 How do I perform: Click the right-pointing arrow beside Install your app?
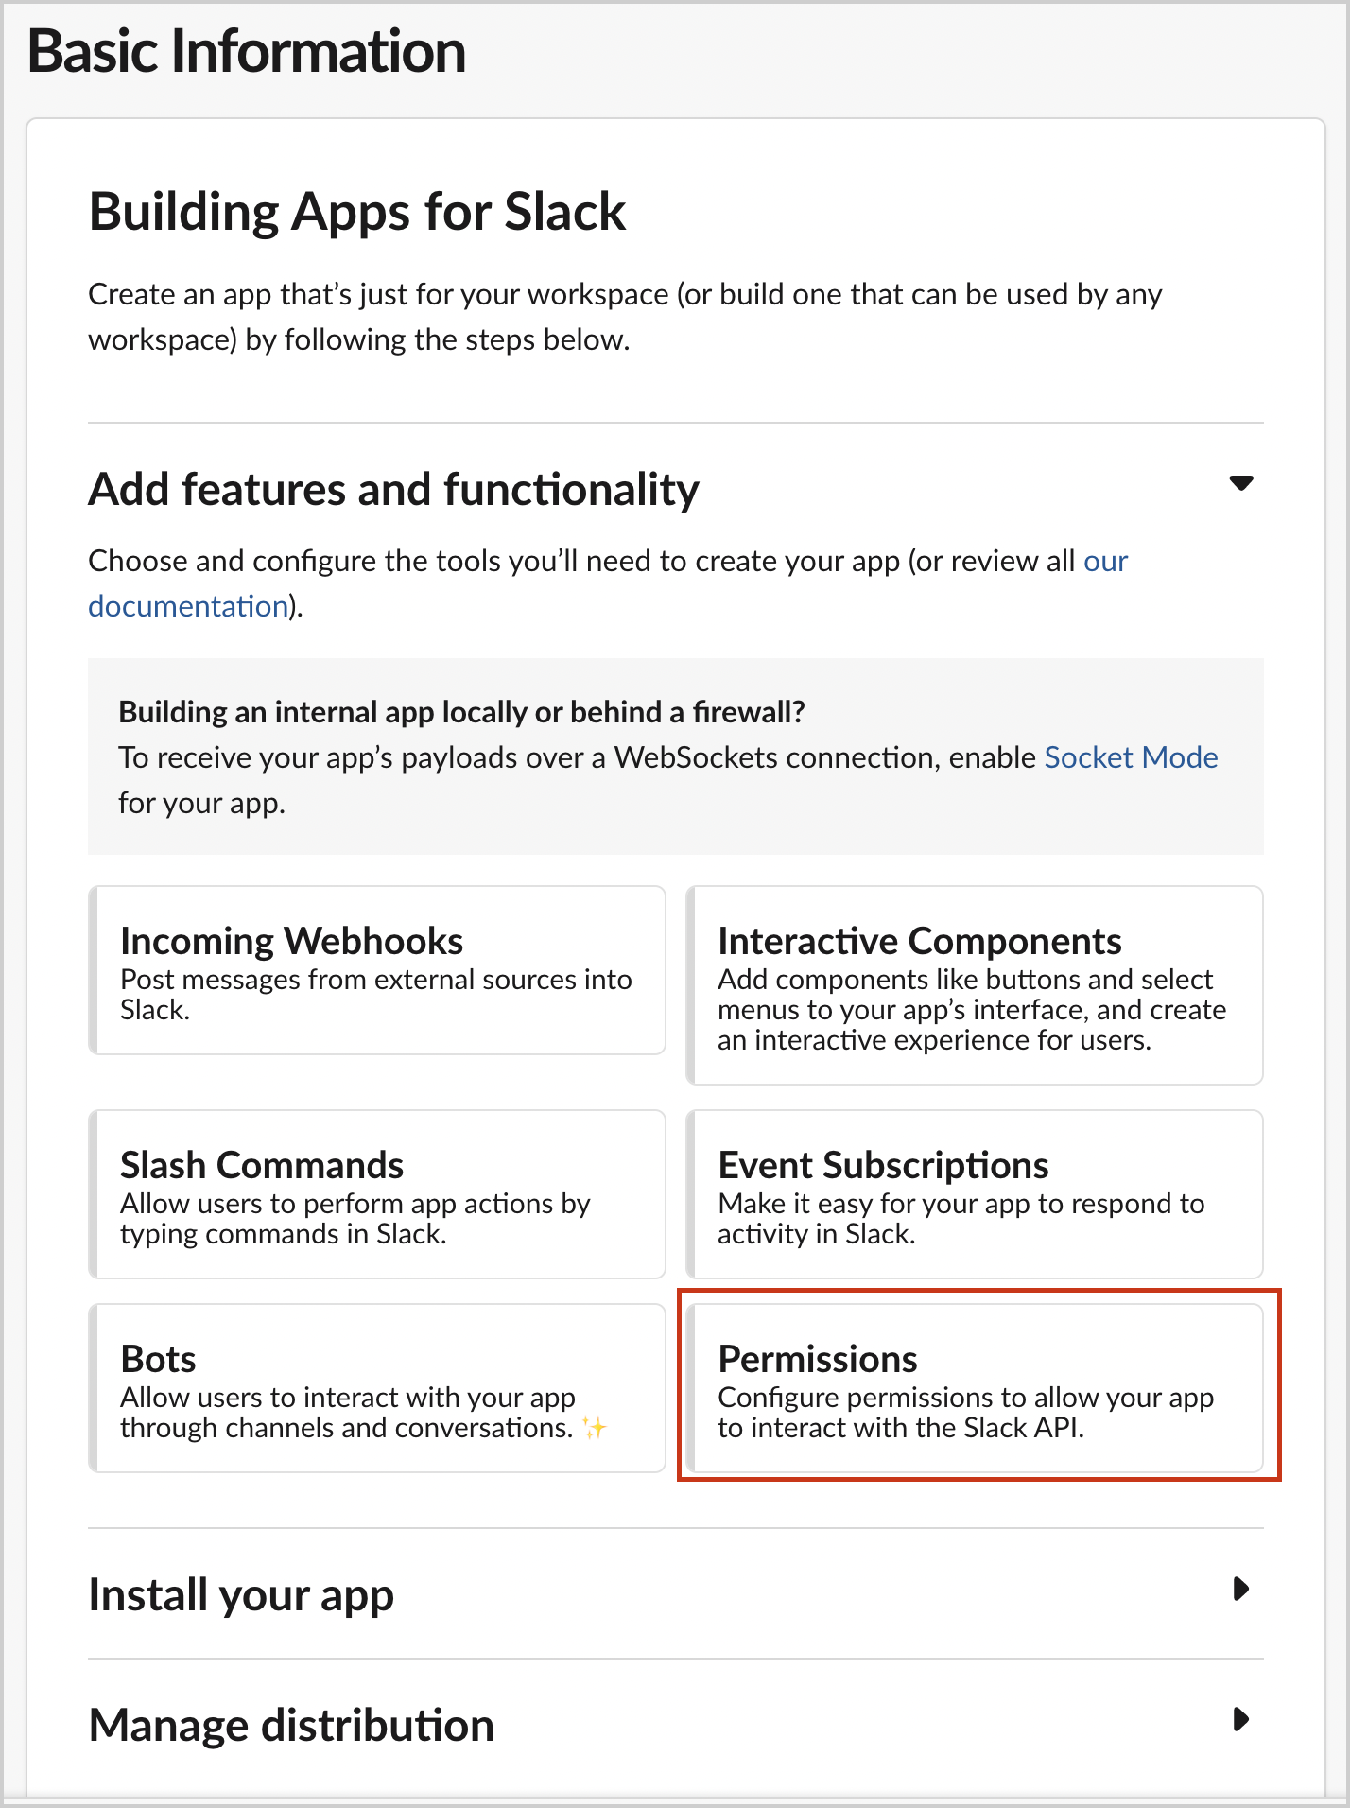(x=1239, y=1591)
